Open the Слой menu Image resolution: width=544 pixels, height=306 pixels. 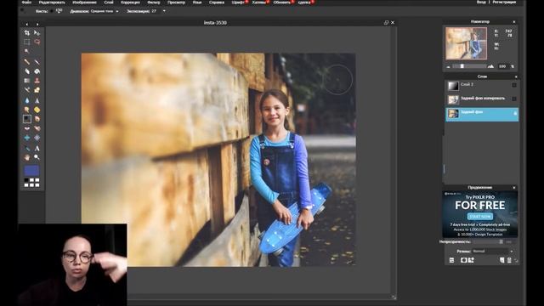[109, 2]
